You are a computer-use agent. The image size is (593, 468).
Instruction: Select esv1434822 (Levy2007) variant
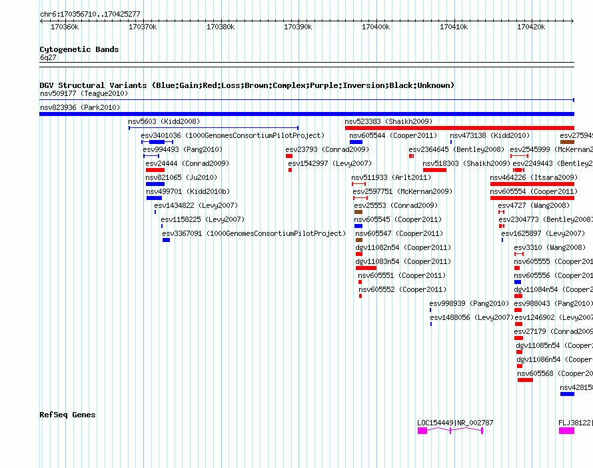(155, 212)
